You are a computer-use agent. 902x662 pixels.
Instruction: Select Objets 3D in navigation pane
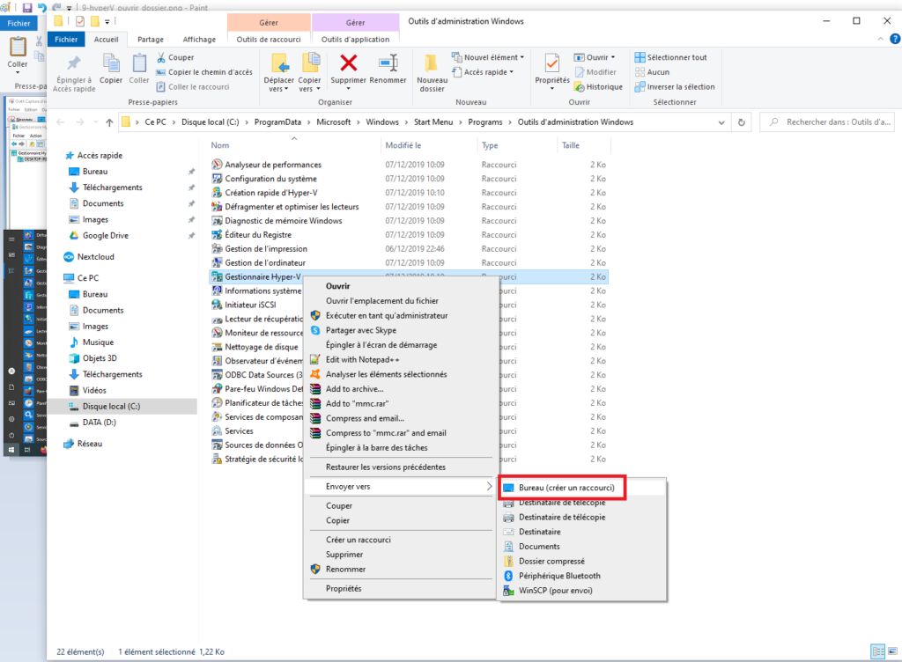[x=100, y=358]
